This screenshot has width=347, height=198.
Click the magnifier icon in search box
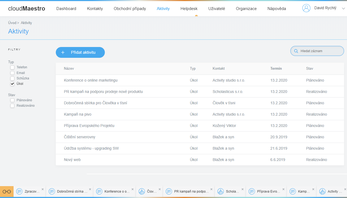pyautogui.click(x=296, y=51)
